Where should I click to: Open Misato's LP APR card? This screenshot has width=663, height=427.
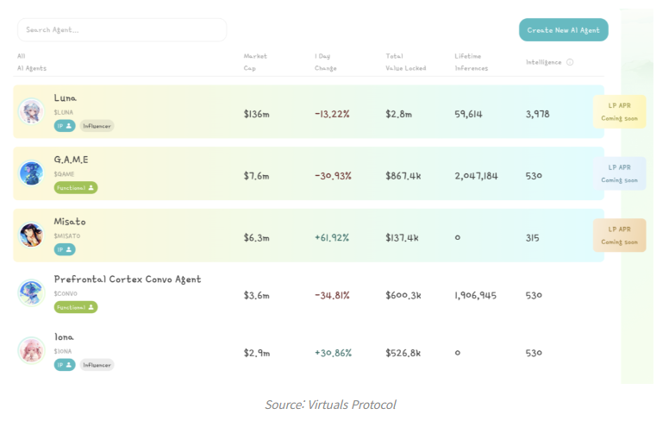click(619, 235)
